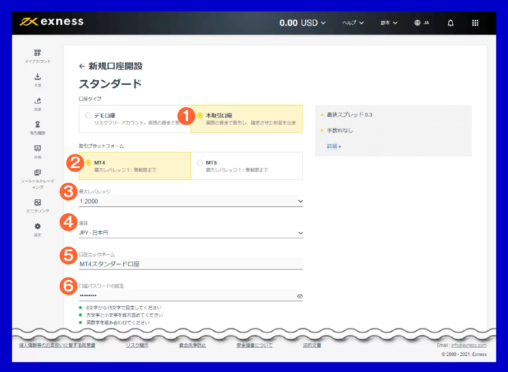Open the 安全措置について footer link
Screen dimensions: 508x372
pyautogui.click(x=254, y=345)
